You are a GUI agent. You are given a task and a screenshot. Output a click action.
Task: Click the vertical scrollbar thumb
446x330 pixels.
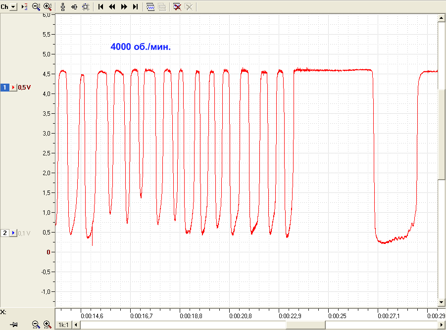tap(441, 135)
